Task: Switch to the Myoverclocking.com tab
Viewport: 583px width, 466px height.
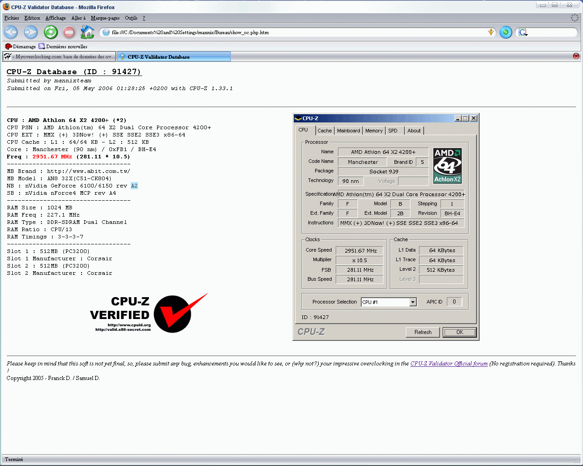Action: click(x=59, y=56)
